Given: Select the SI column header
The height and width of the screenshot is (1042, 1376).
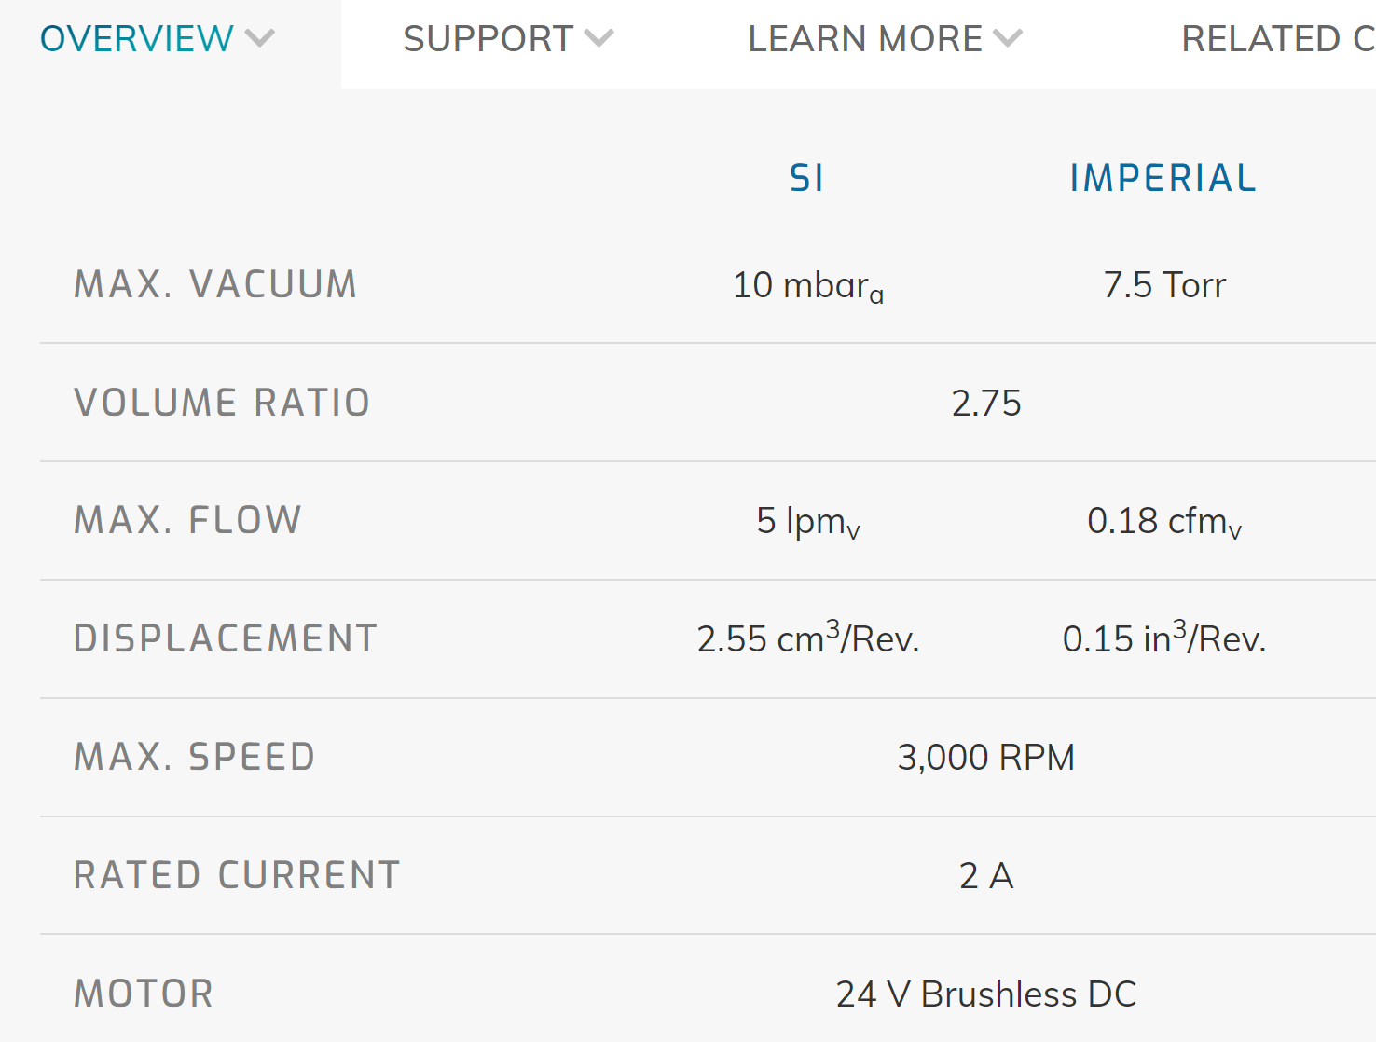Looking at the screenshot, I should (x=807, y=178).
